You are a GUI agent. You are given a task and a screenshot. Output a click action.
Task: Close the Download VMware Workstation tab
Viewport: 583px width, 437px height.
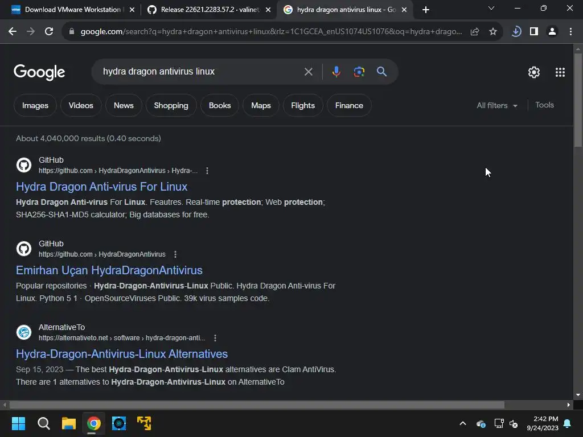pyautogui.click(x=132, y=10)
